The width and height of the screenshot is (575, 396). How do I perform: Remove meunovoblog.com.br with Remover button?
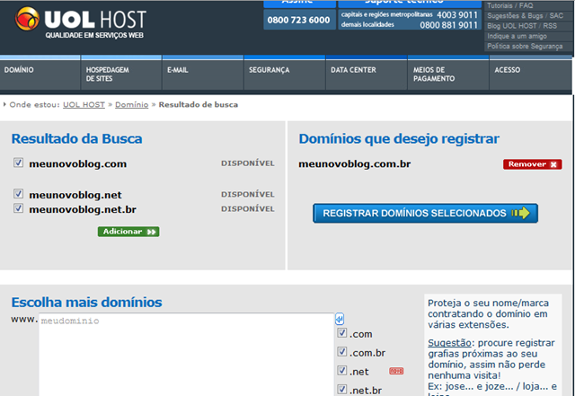533,164
